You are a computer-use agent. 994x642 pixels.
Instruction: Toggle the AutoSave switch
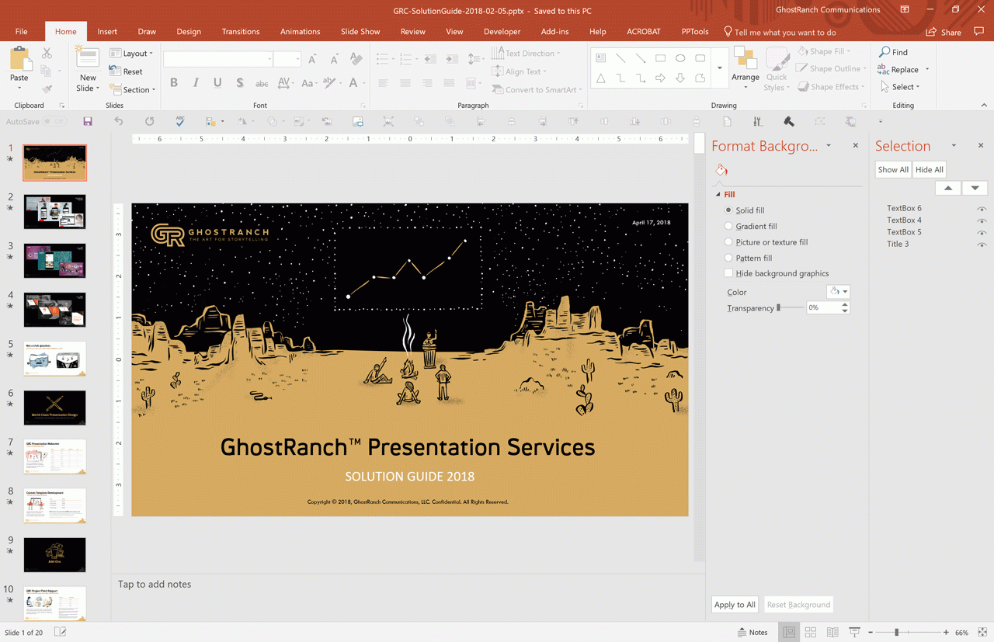pos(54,122)
